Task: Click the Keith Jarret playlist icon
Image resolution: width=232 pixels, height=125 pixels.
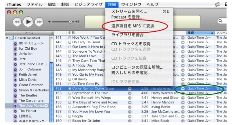Action: click(x=15, y=74)
